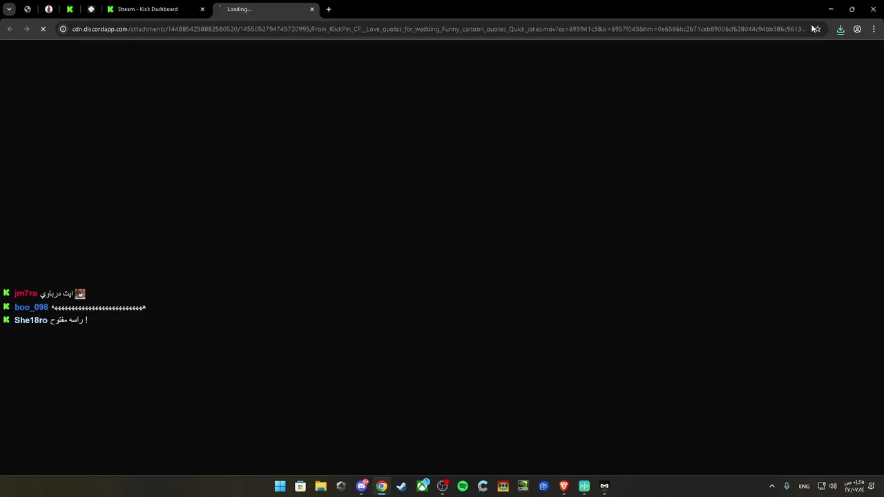Switch the ENG input language
884x497 pixels.
(805, 486)
